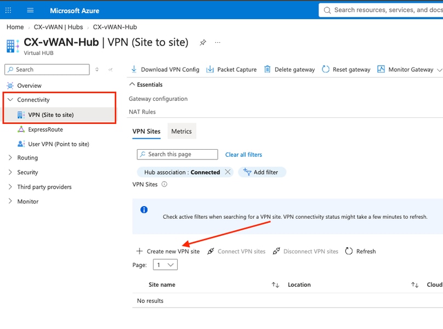The height and width of the screenshot is (329, 443).
Task: Open User VPN (Point to site)
Action: [59, 144]
